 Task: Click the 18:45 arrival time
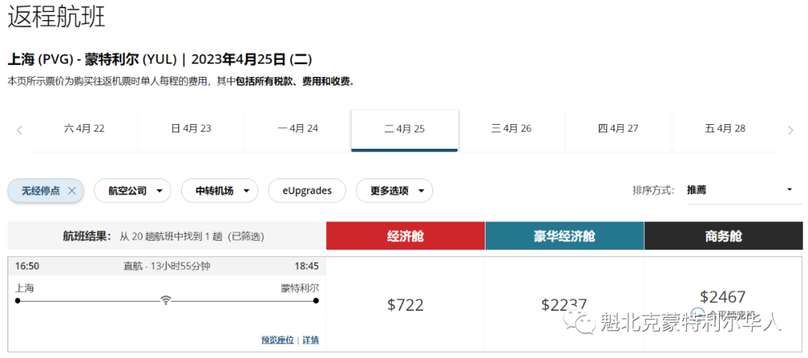307,266
